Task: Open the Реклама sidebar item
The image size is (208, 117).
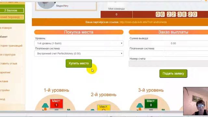Action: [x=4, y=81]
